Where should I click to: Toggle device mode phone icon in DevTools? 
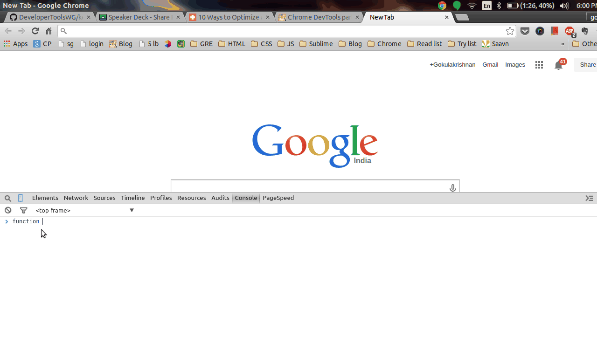pyautogui.click(x=21, y=198)
